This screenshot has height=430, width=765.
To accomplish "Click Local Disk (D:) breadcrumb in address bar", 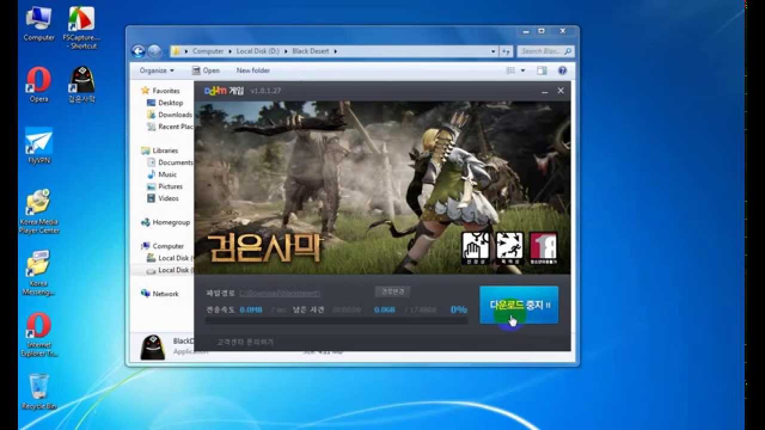I will (x=258, y=51).
